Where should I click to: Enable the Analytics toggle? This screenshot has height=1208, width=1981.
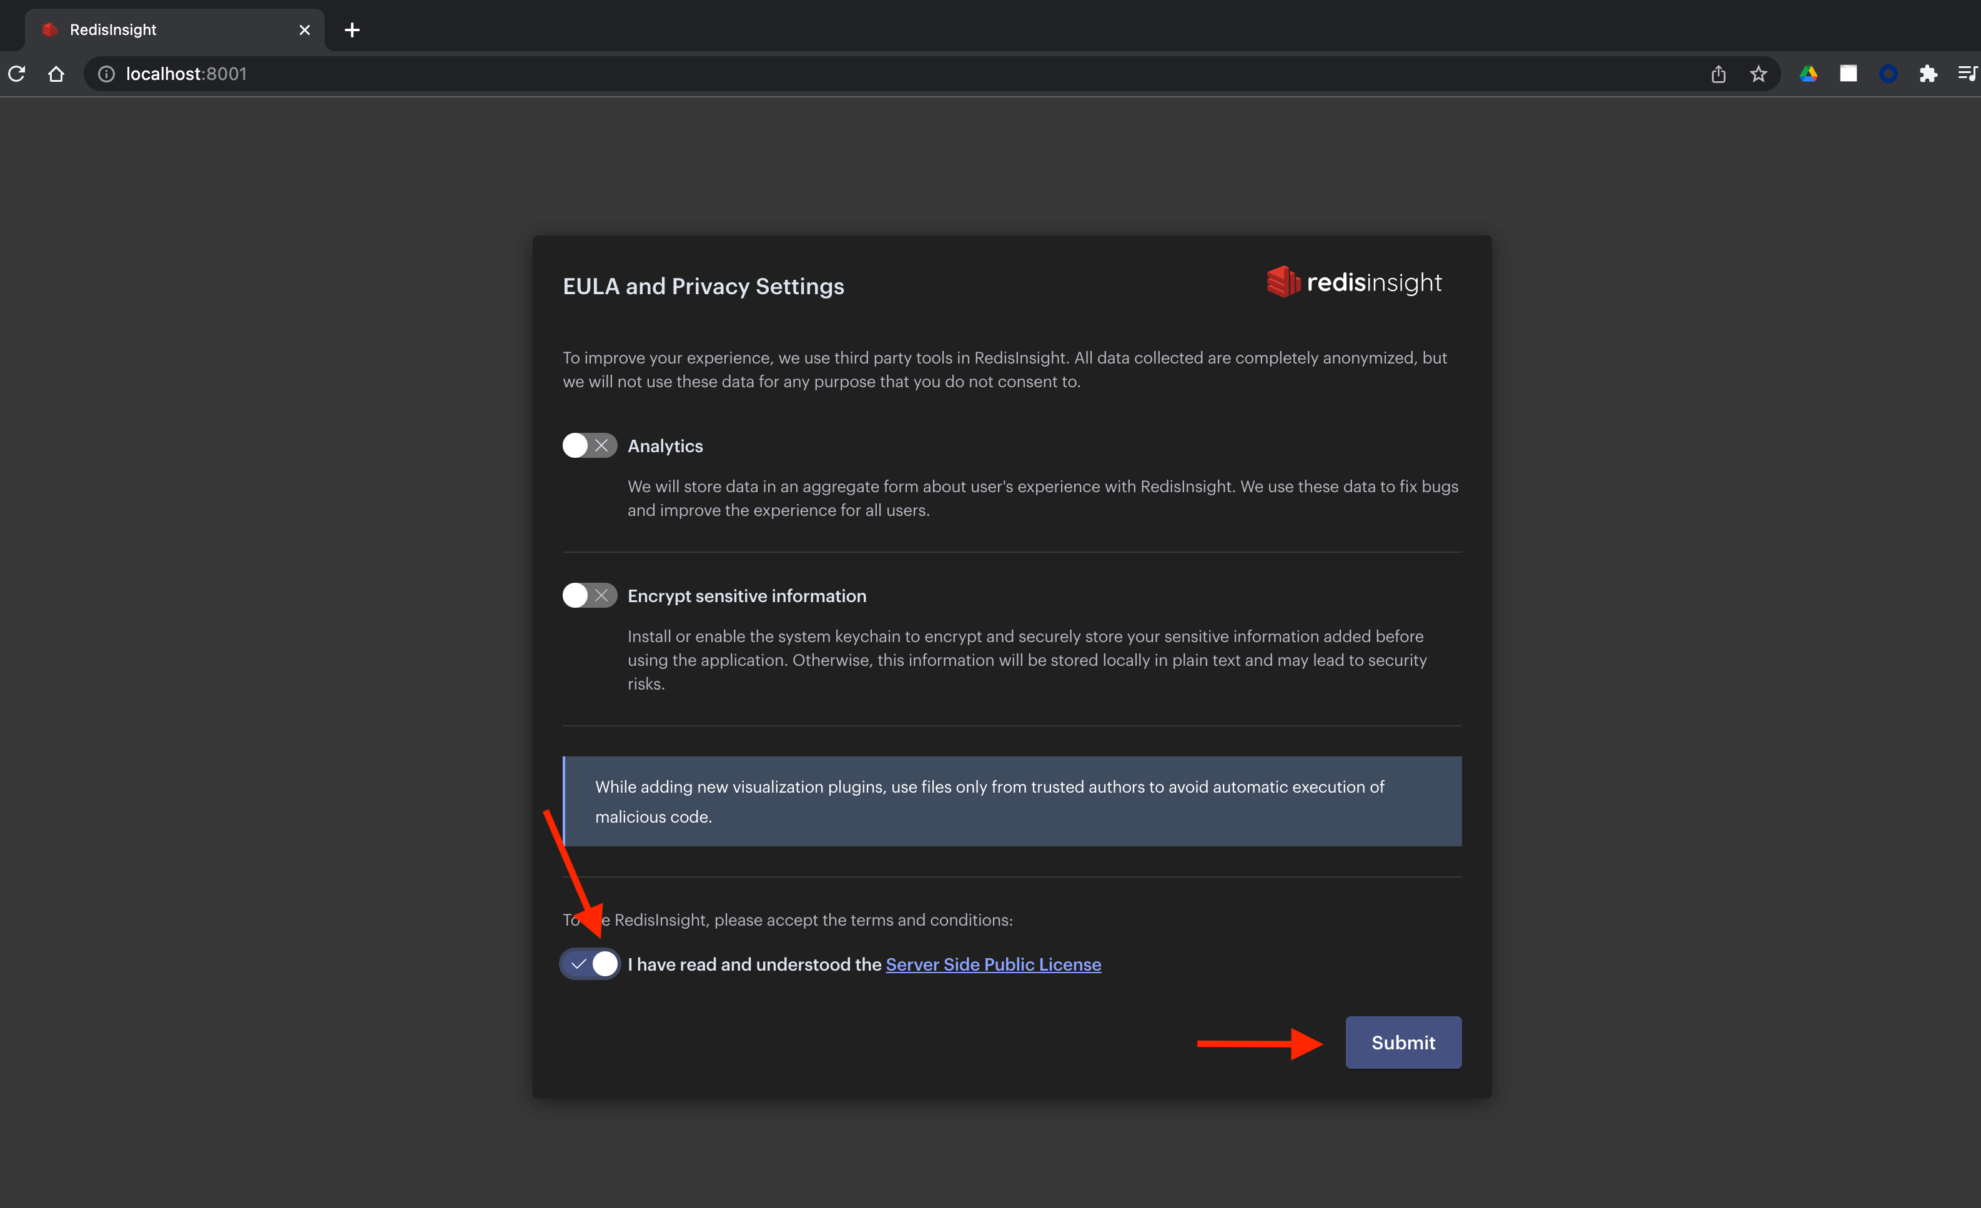590,445
